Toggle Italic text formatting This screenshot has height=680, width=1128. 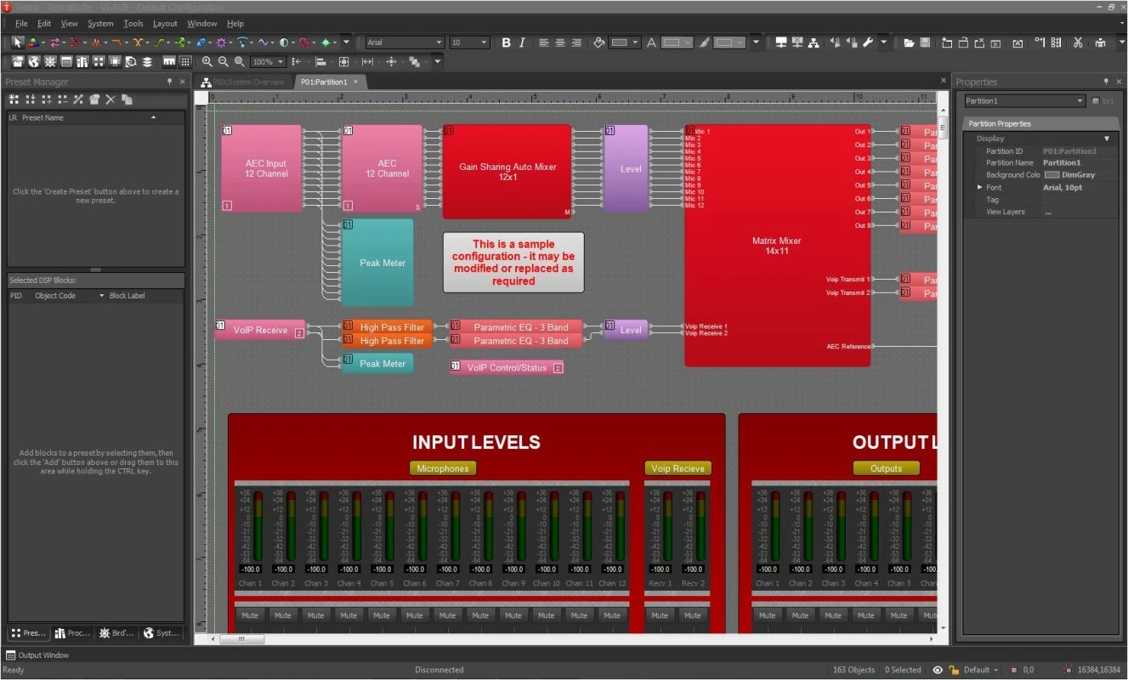click(x=522, y=42)
